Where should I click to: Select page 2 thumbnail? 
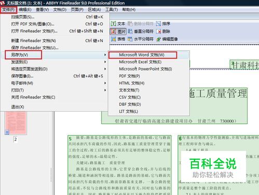click(x=16, y=122)
